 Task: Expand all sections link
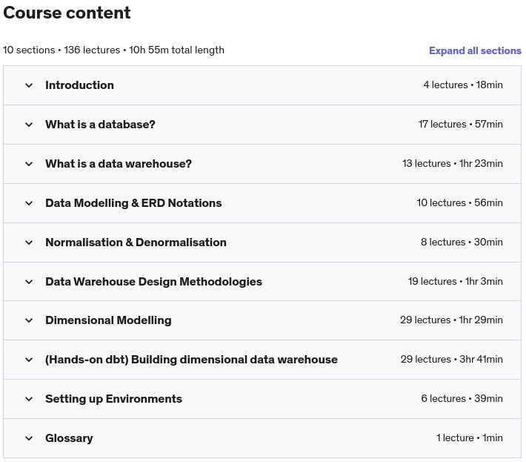pyautogui.click(x=475, y=50)
